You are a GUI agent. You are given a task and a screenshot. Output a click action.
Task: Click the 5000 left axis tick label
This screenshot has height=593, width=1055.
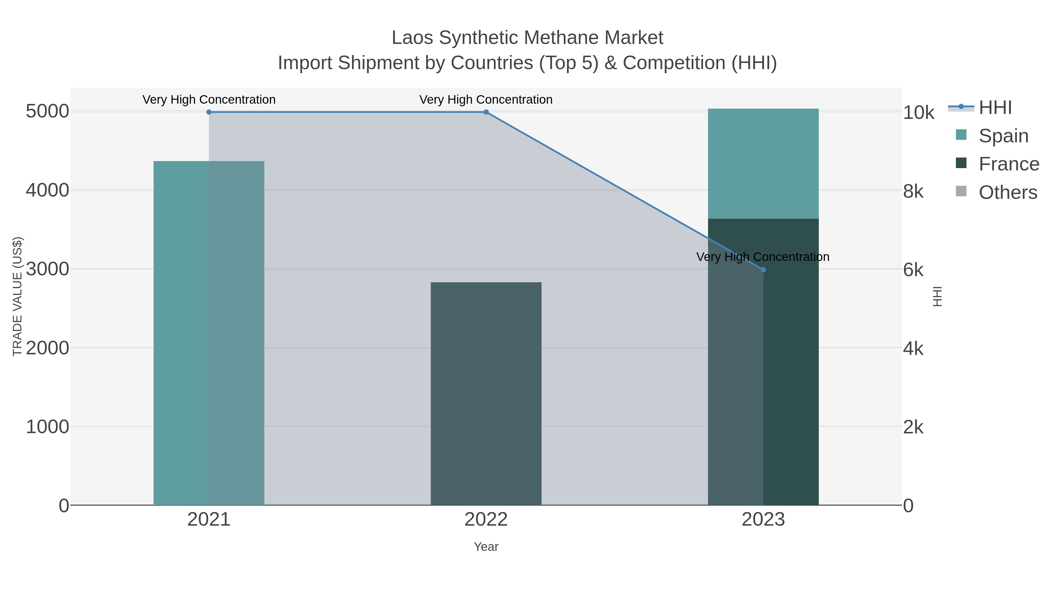tap(47, 111)
